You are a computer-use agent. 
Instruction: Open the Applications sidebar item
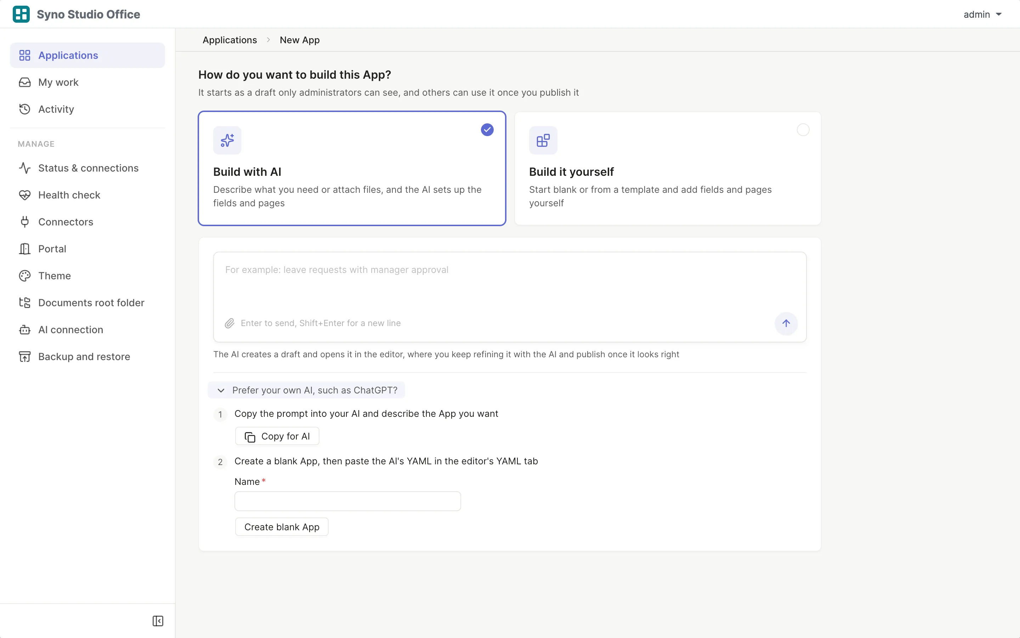(87, 55)
